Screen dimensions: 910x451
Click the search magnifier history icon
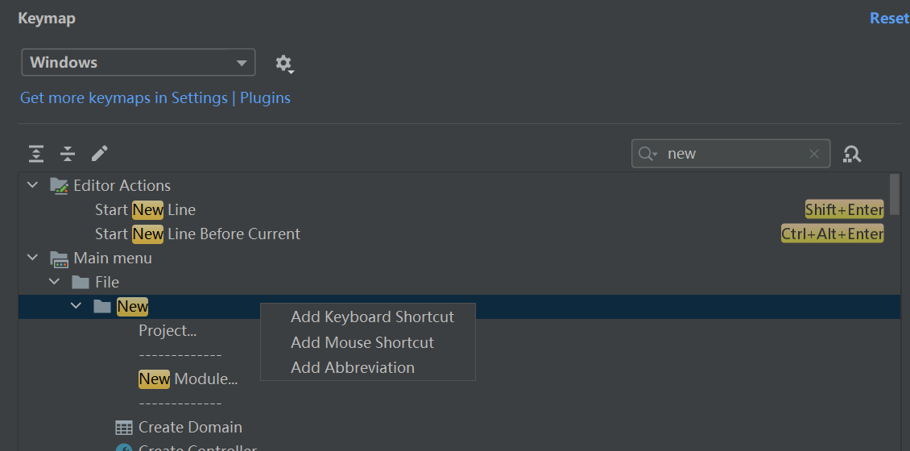(647, 154)
